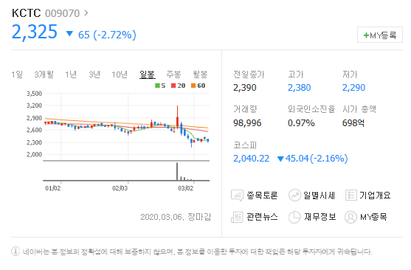Click the tall red candlestick spike on chart
This screenshot has width=411, height=270.
pyautogui.click(x=177, y=117)
